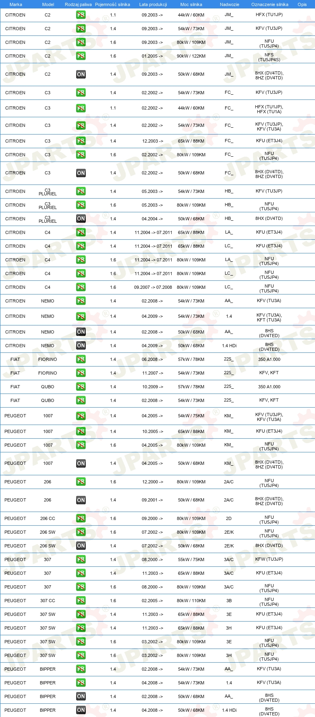Click ON icon in Peugeot Bipper 1.4 HDi row
Screen dimensions: 315x717
tap(81, 710)
